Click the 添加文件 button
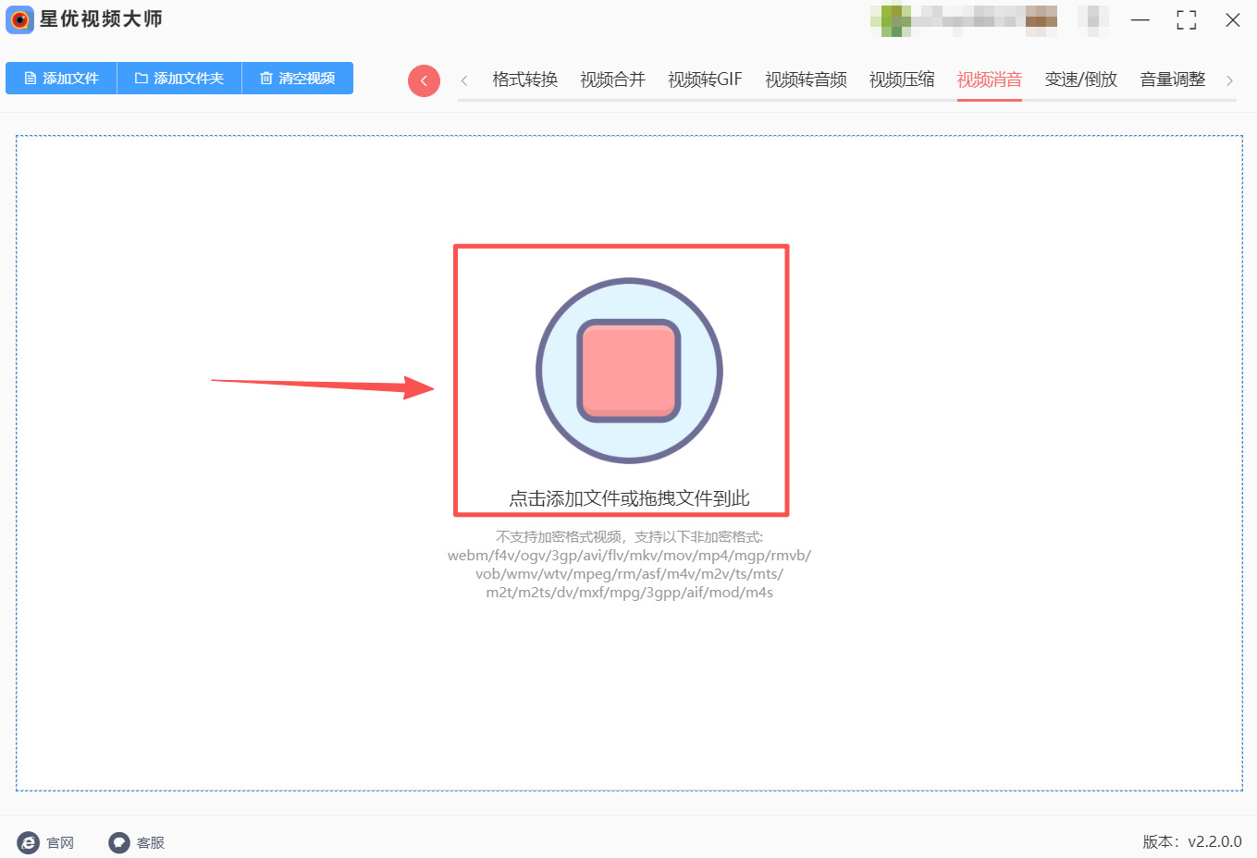The width and height of the screenshot is (1257, 858). (61, 79)
